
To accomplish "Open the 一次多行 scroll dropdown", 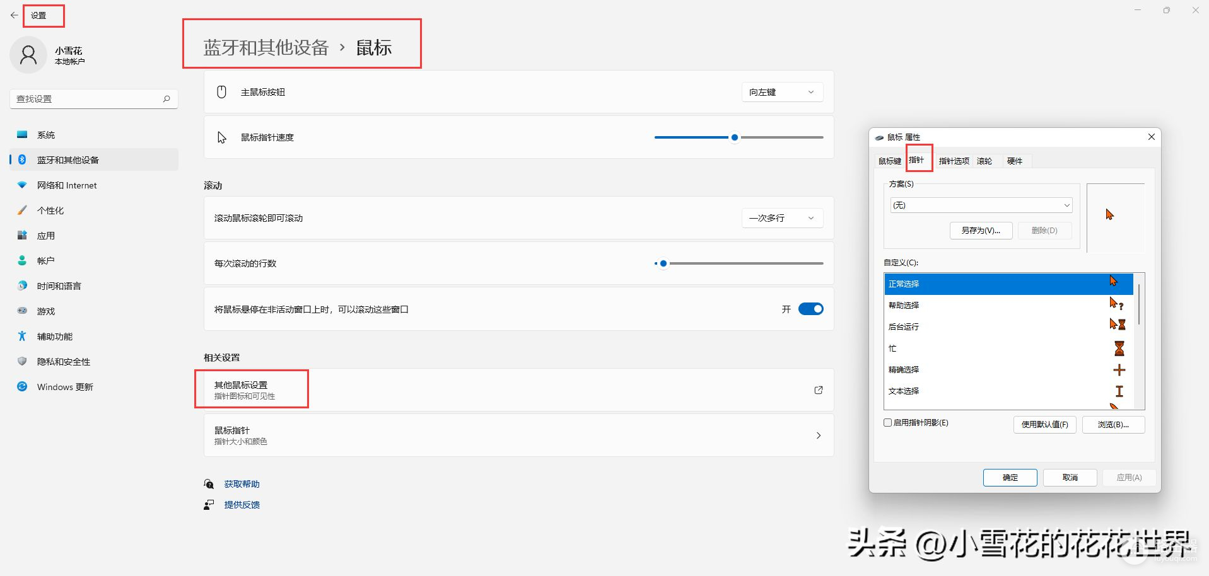I will coord(783,218).
